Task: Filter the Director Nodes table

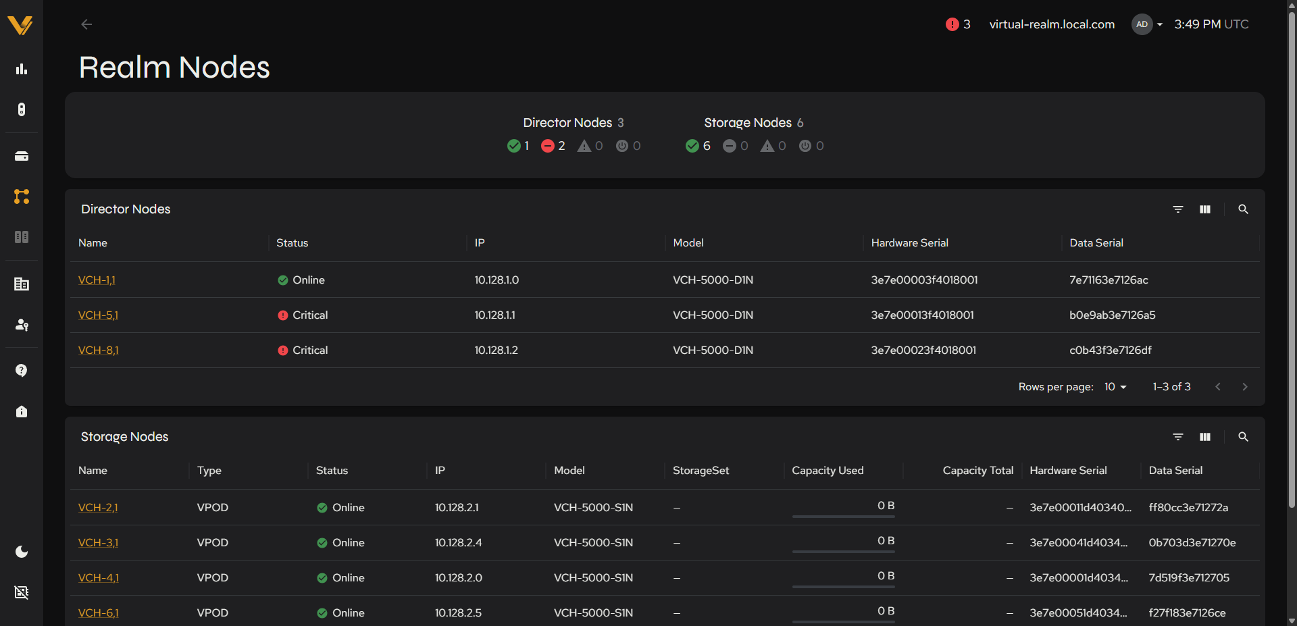Action: 1178,209
